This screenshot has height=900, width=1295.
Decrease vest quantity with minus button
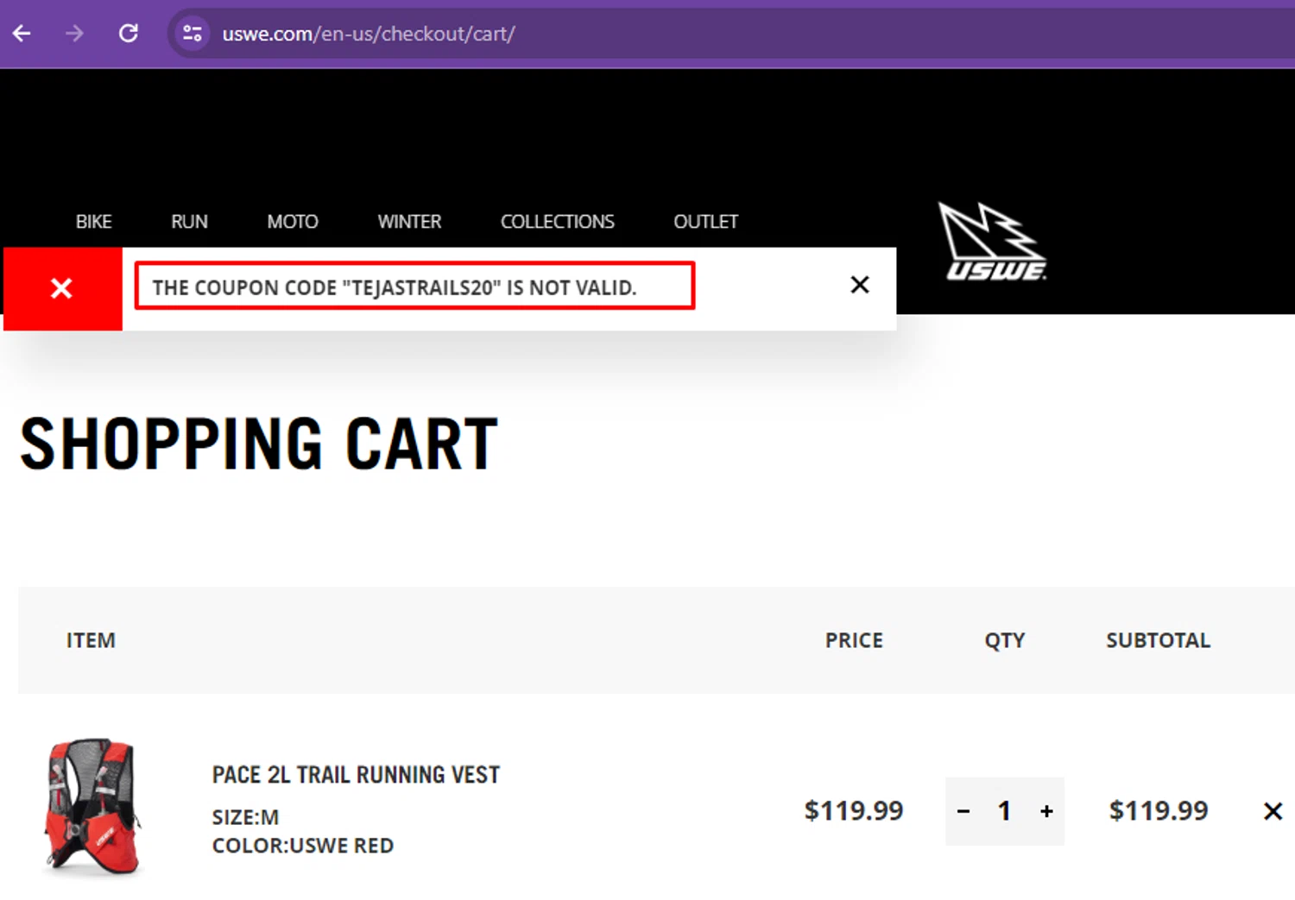963,811
